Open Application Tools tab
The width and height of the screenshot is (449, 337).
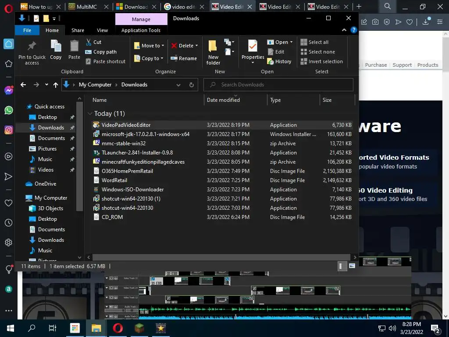(141, 30)
